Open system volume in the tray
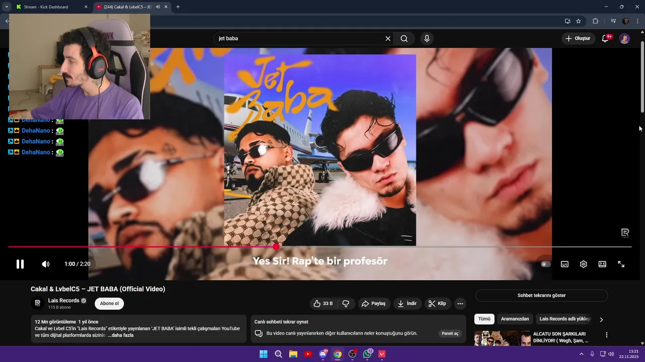Image resolution: width=645 pixels, height=362 pixels. coord(611,354)
